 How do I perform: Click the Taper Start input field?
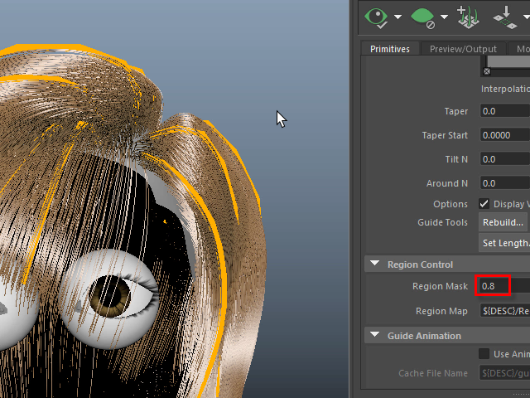[x=504, y=135]
